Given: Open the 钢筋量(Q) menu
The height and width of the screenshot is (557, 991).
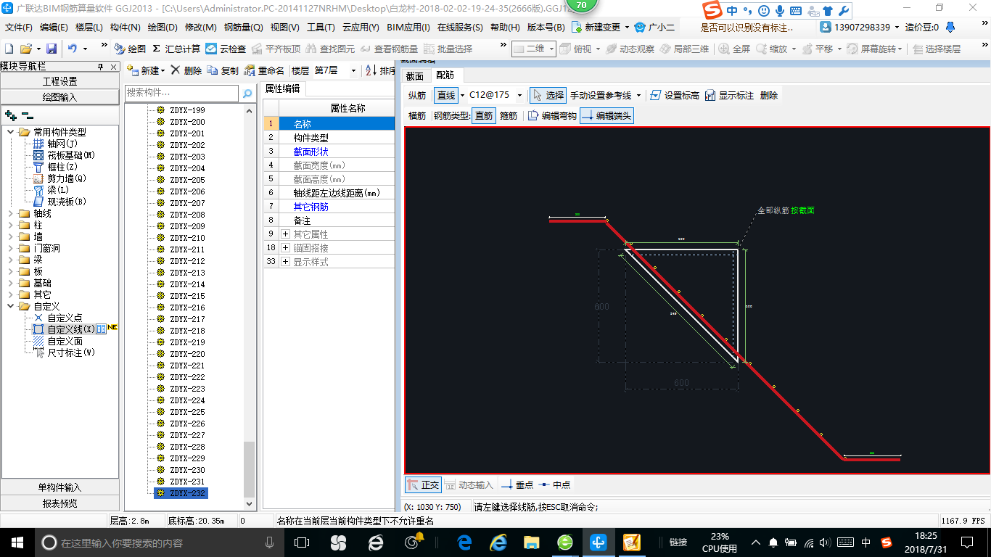Looking at the screenshot, I should (243, 27).
